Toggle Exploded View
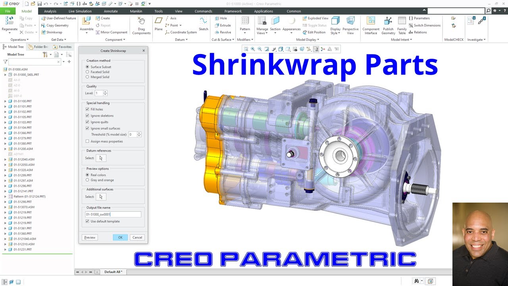This screenshot has height=286, width=508. pyautogui.click(x=315, y=18)
